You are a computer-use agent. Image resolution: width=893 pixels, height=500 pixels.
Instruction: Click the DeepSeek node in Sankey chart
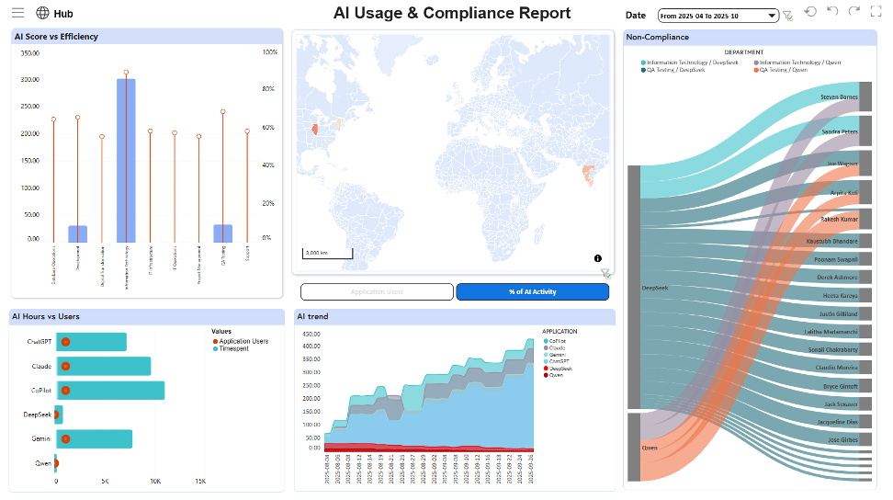[633, 287]
